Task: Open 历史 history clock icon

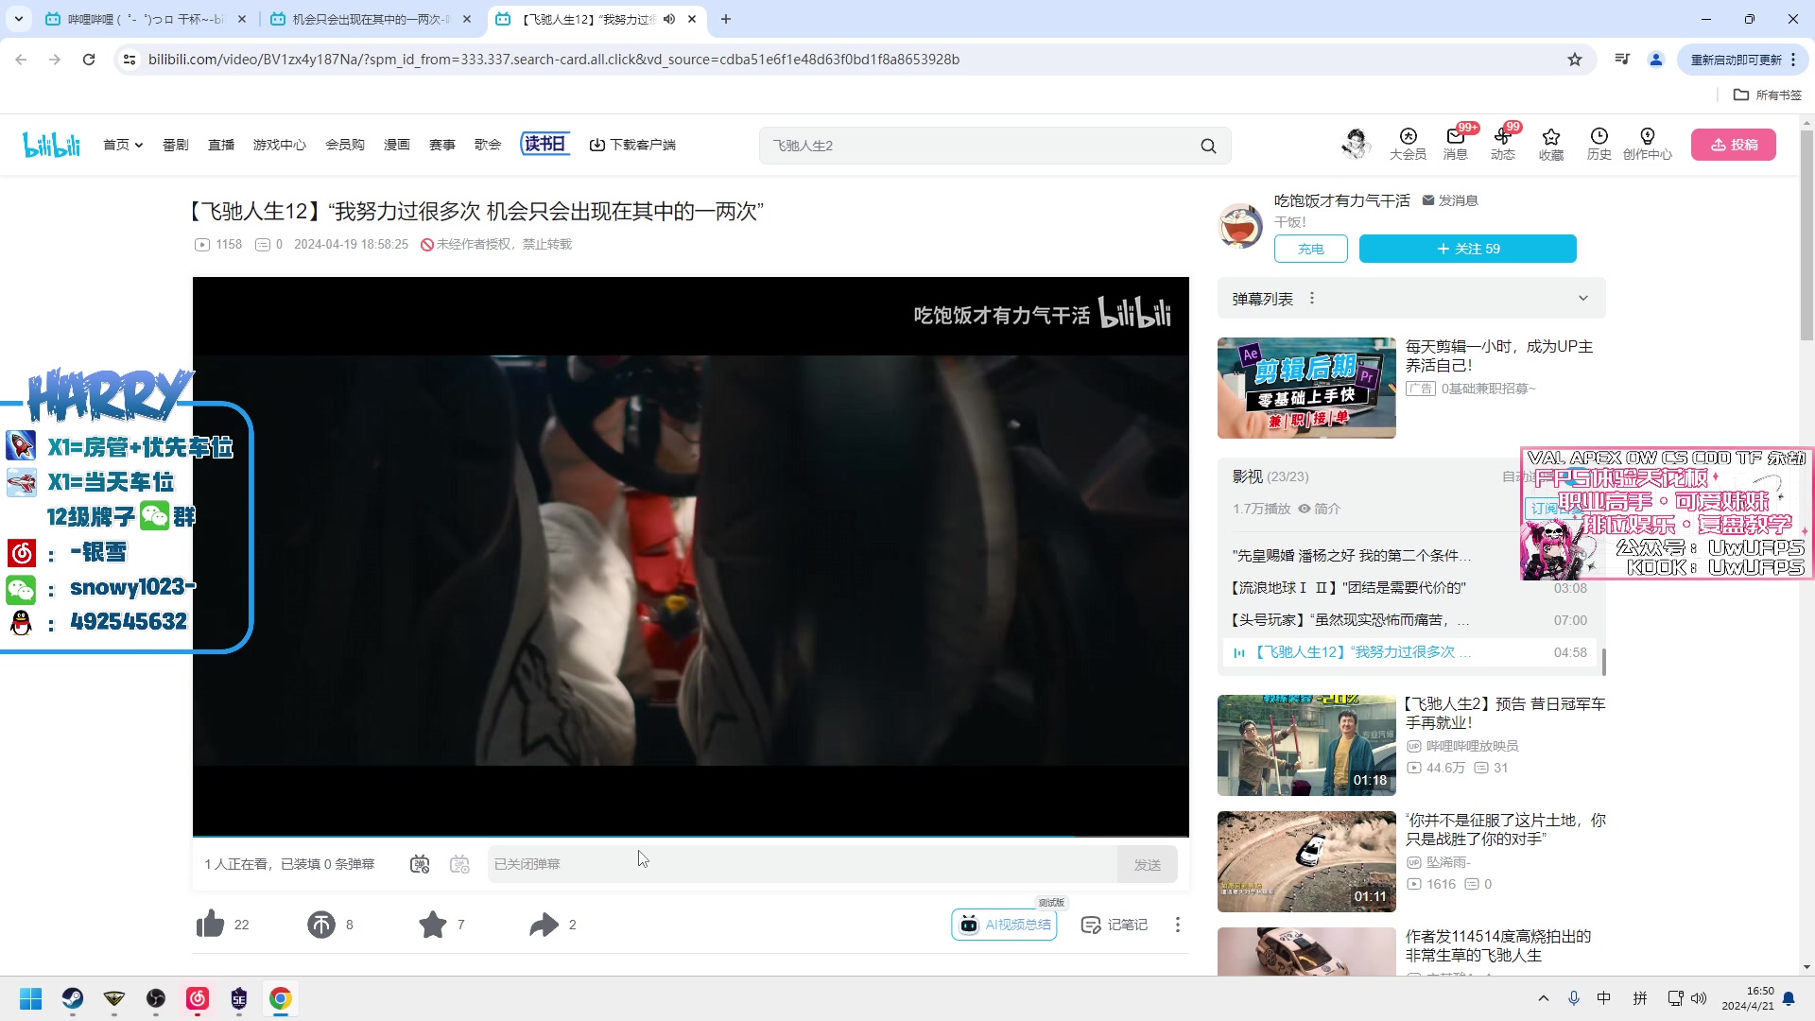Action: tap(1599, 144)
